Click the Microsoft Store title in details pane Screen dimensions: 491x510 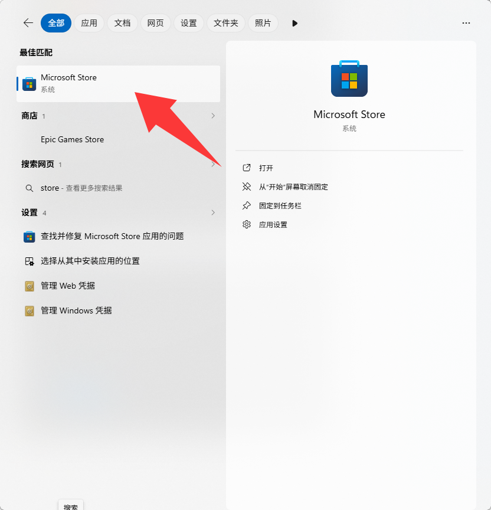[349, 115]
